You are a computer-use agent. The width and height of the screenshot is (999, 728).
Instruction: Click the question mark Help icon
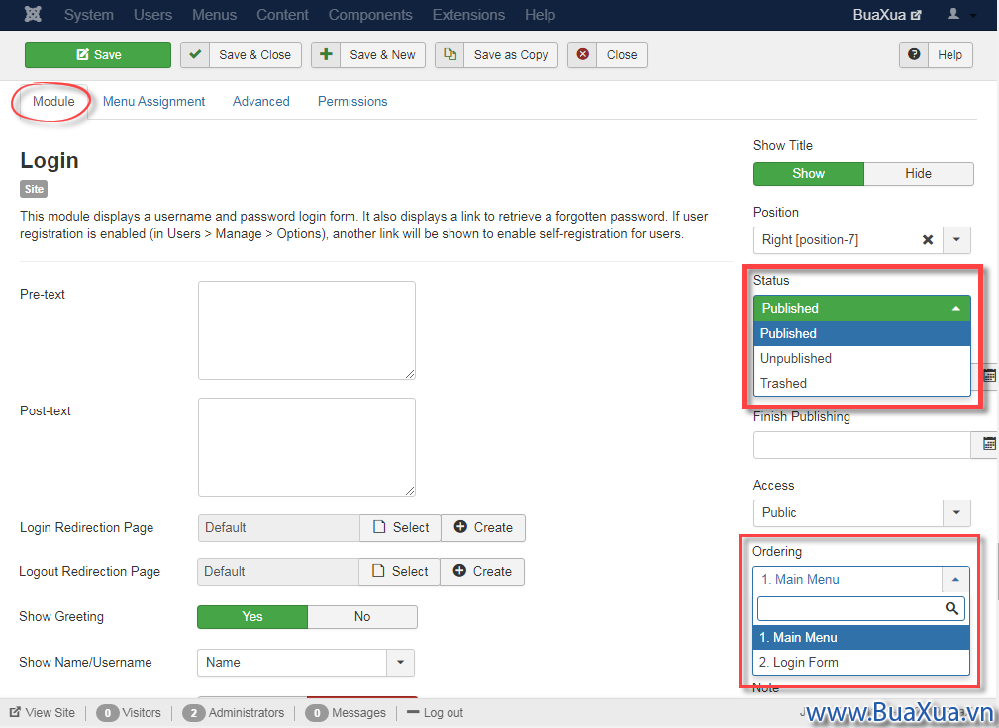point(914,54)
